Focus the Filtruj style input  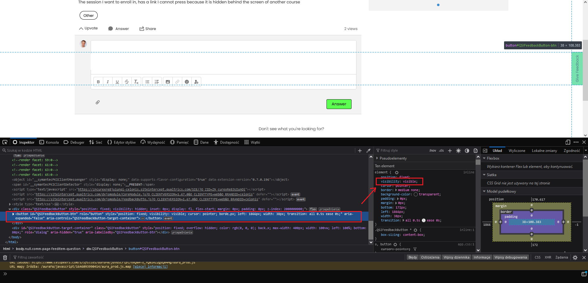click(401, 150)
